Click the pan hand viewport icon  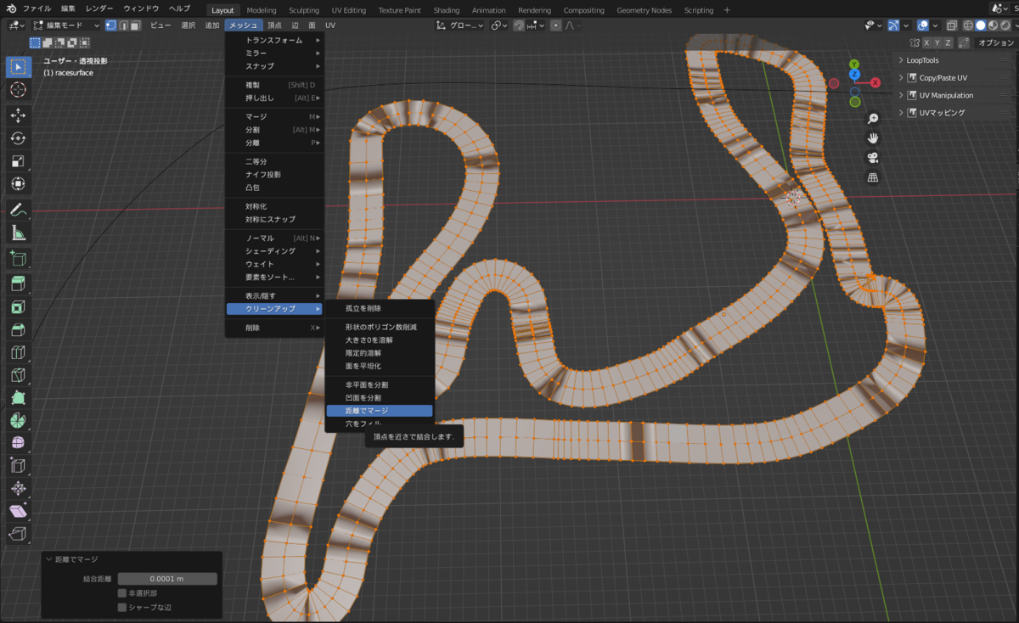tap(872, 138)
